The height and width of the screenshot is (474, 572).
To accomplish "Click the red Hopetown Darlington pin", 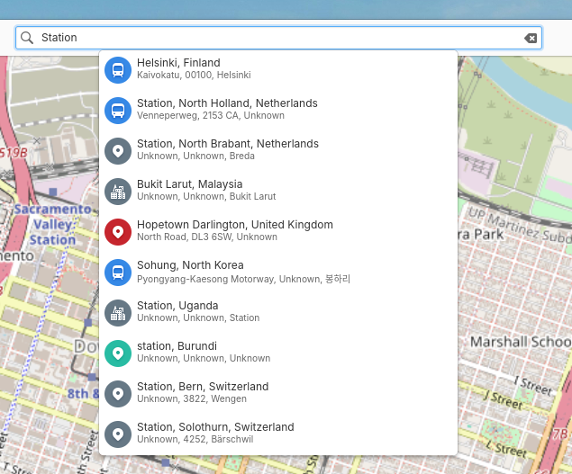I will (x=117, y=231).
